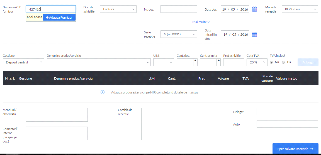
Task: Decrease Cant. doc. with minus stepper
Action: click(x=196, y=64)
